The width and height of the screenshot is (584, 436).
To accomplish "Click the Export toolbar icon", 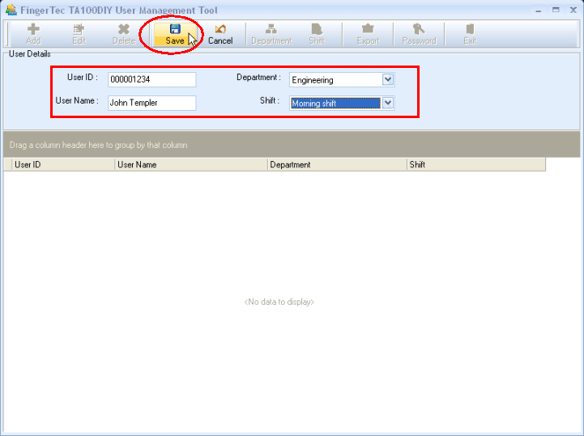I will (368, 34).
